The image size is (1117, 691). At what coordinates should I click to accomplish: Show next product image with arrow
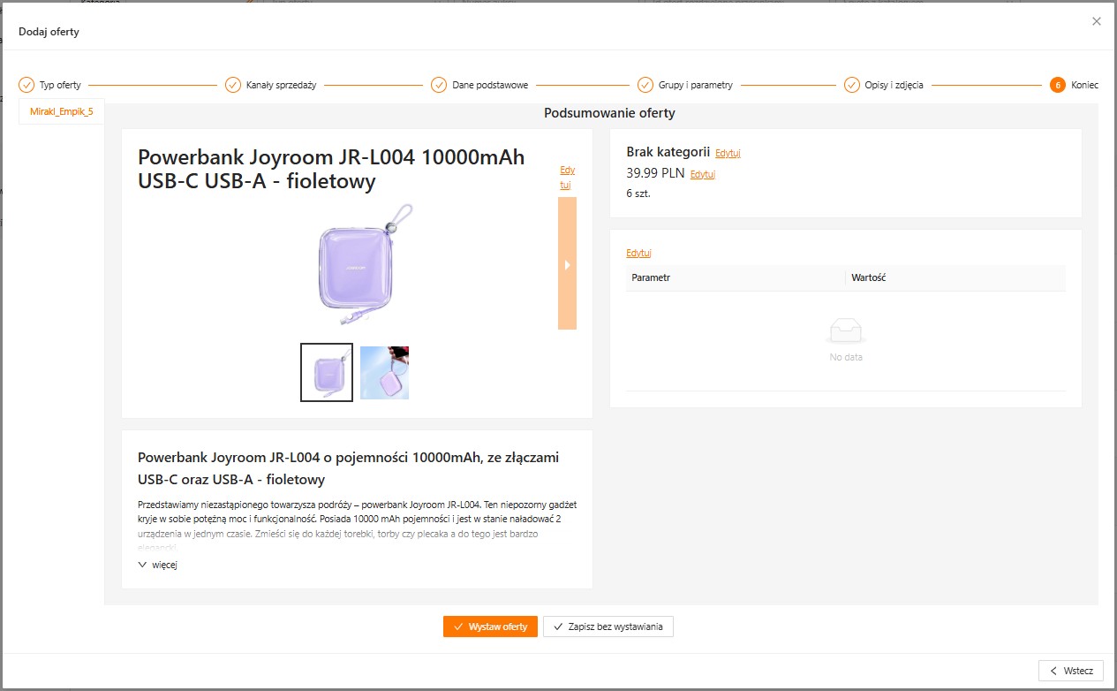coord(567,264)
